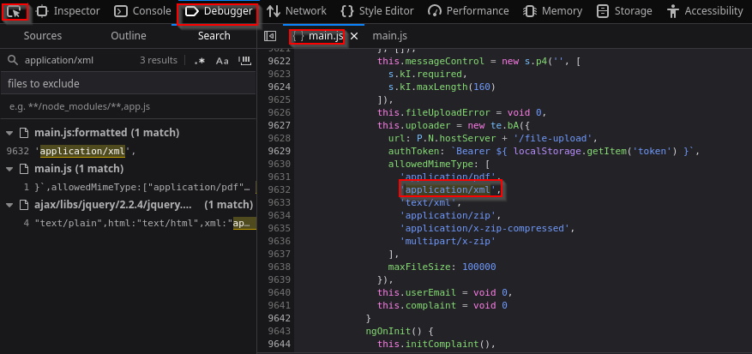Collapse the sources sidebar pane
Image resolution: width=752 pixels, height=354 pixels.
point(270,37)
